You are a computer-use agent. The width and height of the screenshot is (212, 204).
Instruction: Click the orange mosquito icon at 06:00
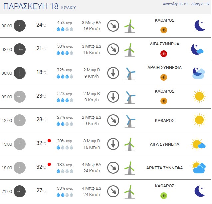pyautogui.click(x=164, y=77)
